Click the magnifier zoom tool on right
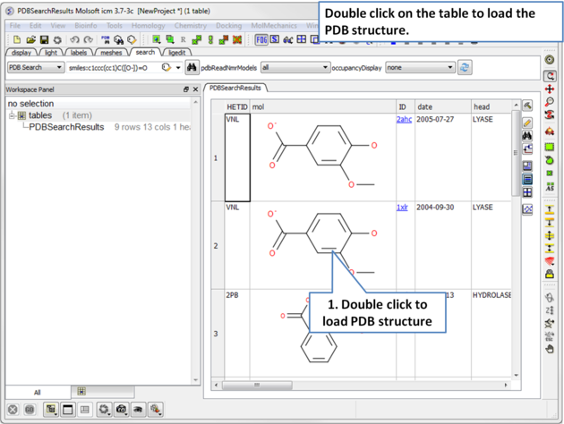The width and height of the screenshot is (564, 424). point(550,102)
